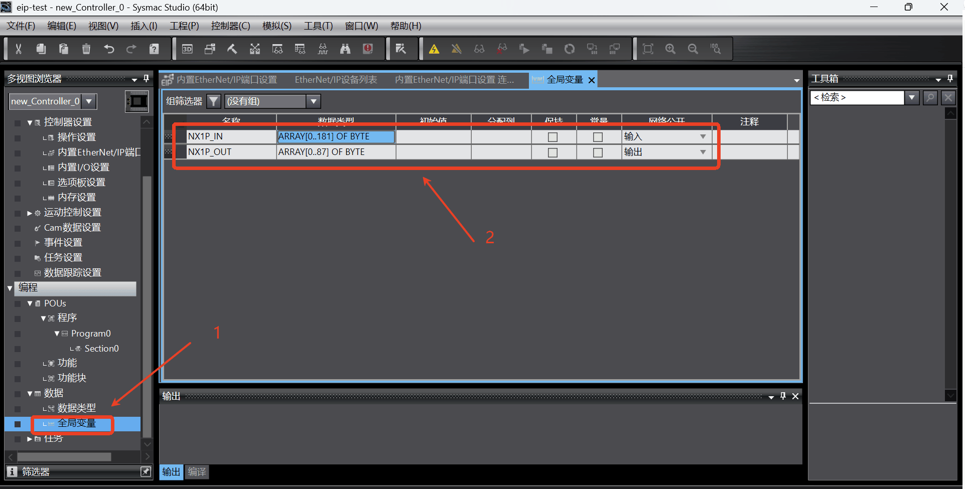This screenshot has height=489, width=965.
Task: Click the binoculars search icon
Action: 345,49
